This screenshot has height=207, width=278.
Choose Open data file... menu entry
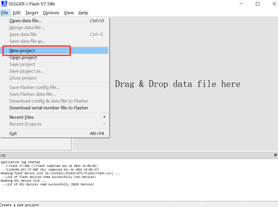(26, 21)
